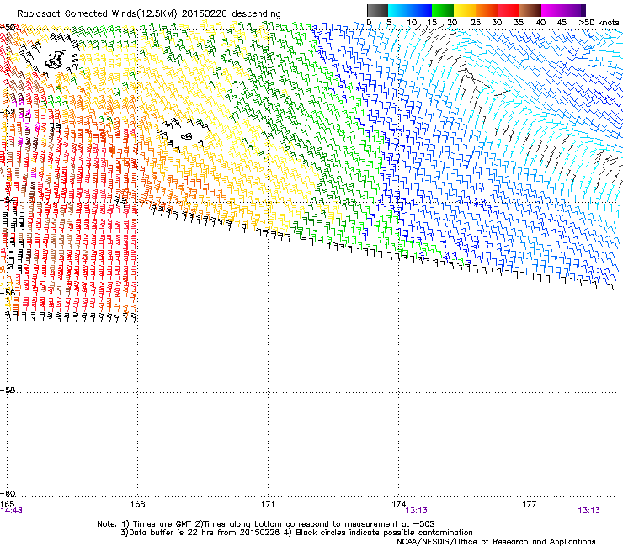The height and width of the screenshot is (547, 623).
Task: Click the purple '14:48' time stamp
Action: click(12, 511)
